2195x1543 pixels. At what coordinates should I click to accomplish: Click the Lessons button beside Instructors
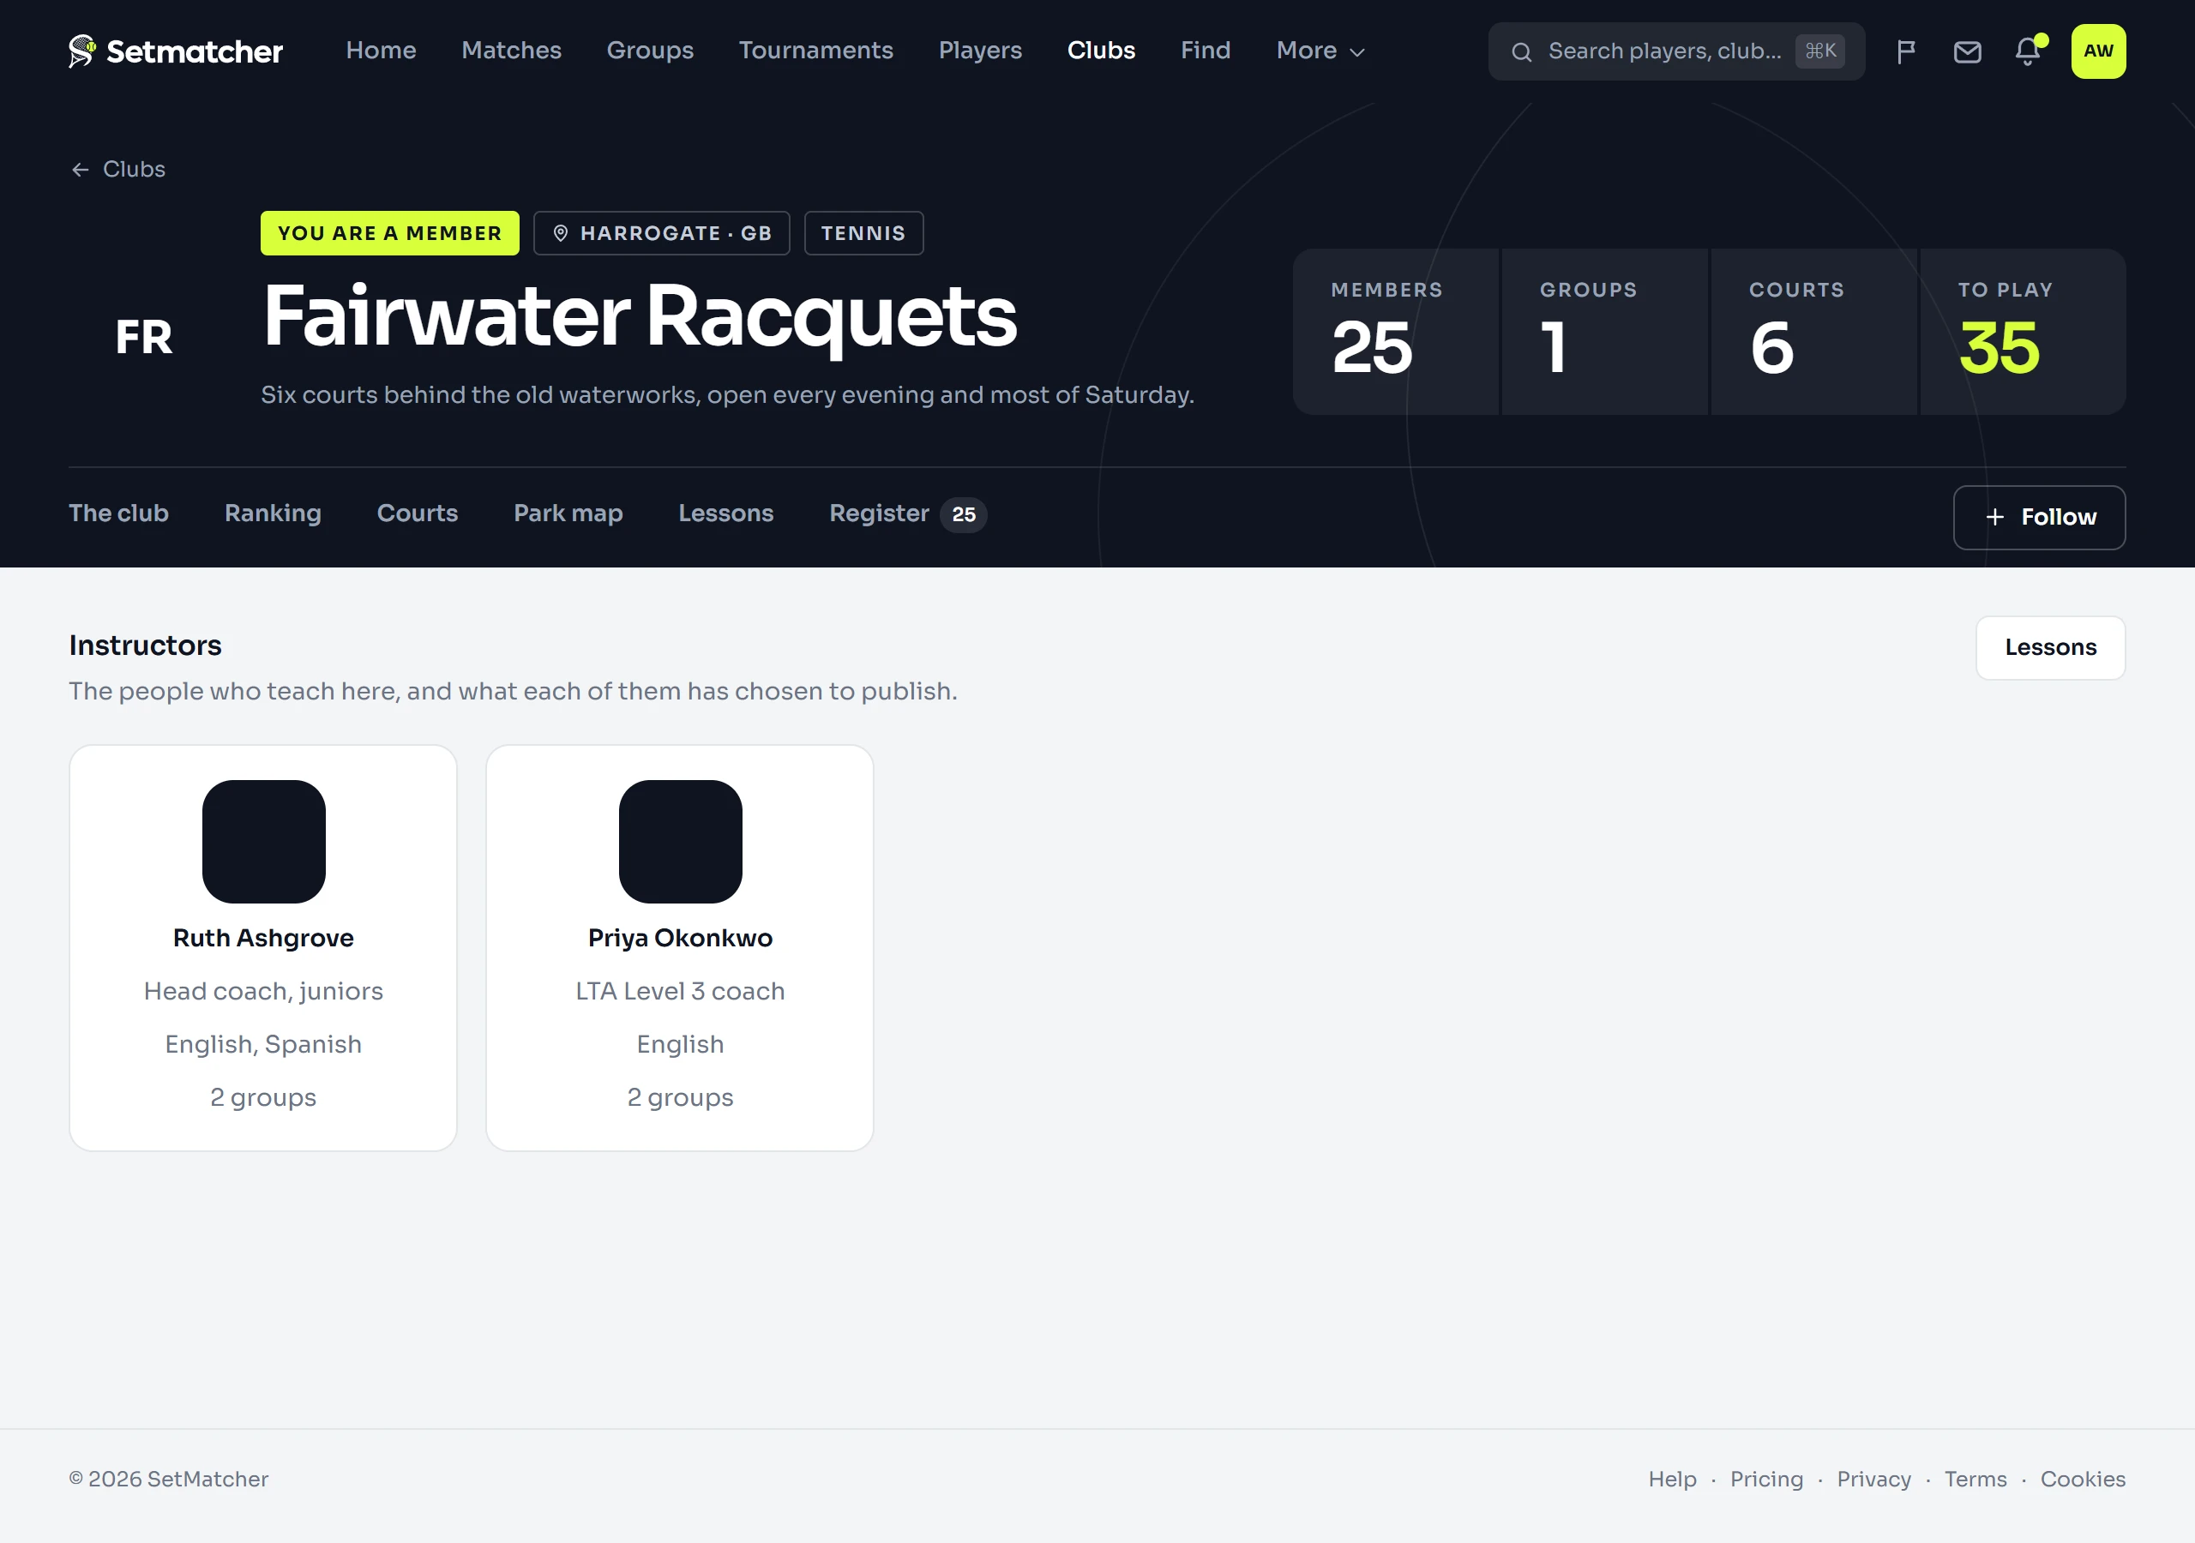pyautogui.click(x=2050, y=647)
